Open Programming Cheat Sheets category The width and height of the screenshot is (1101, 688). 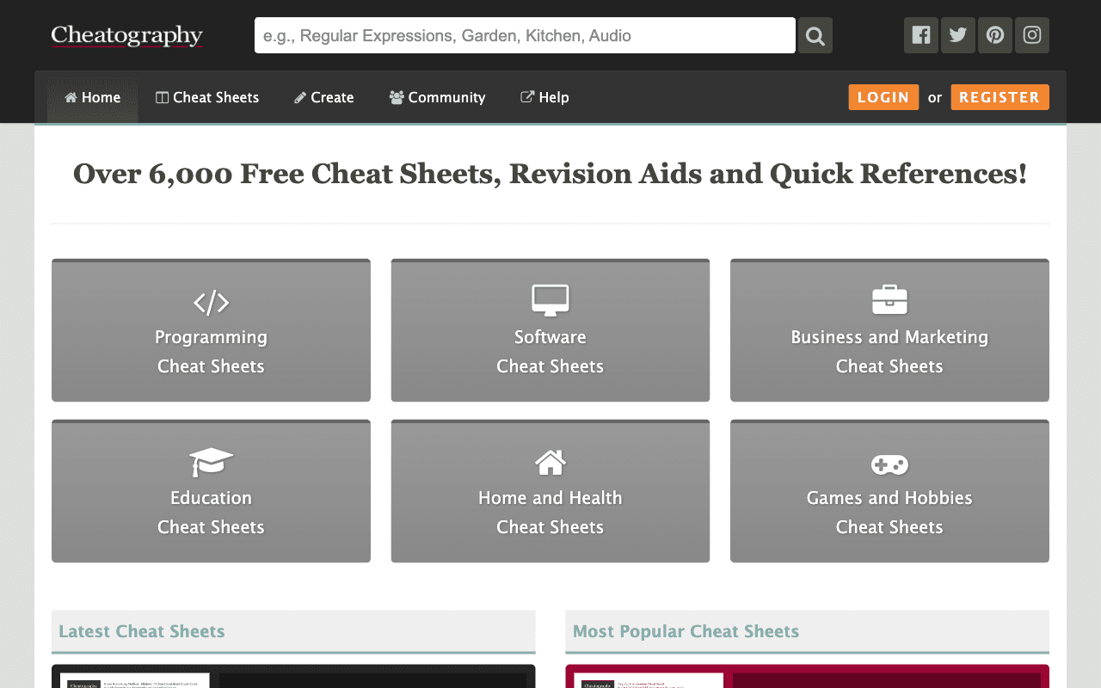(211, 330)
